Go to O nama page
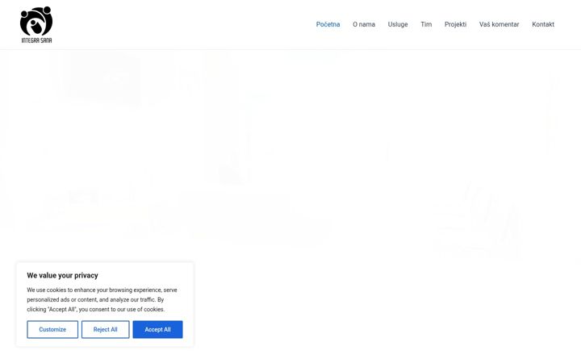The width and height of the screenshot is (581, 363). [x=364, y=24]
